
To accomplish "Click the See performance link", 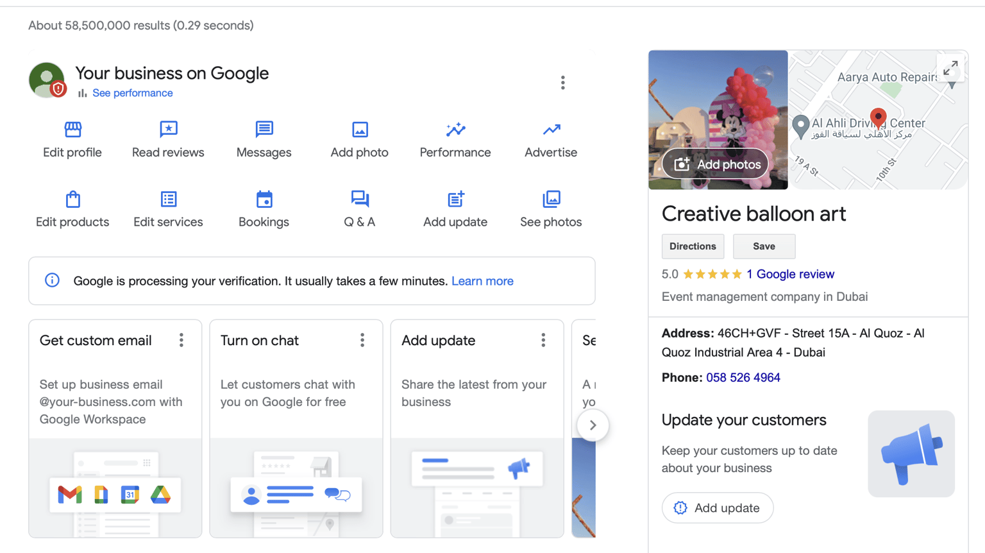I will click(132, 93).
